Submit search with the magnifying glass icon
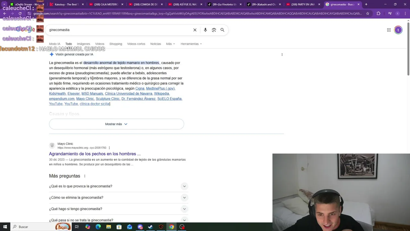The height and width of the screenshot is (231, 410). 222,30
